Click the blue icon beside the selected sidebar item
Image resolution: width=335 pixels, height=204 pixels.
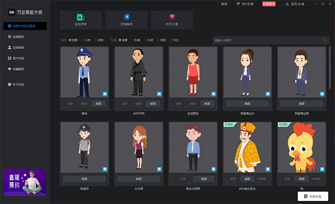(x=9, y=26)
